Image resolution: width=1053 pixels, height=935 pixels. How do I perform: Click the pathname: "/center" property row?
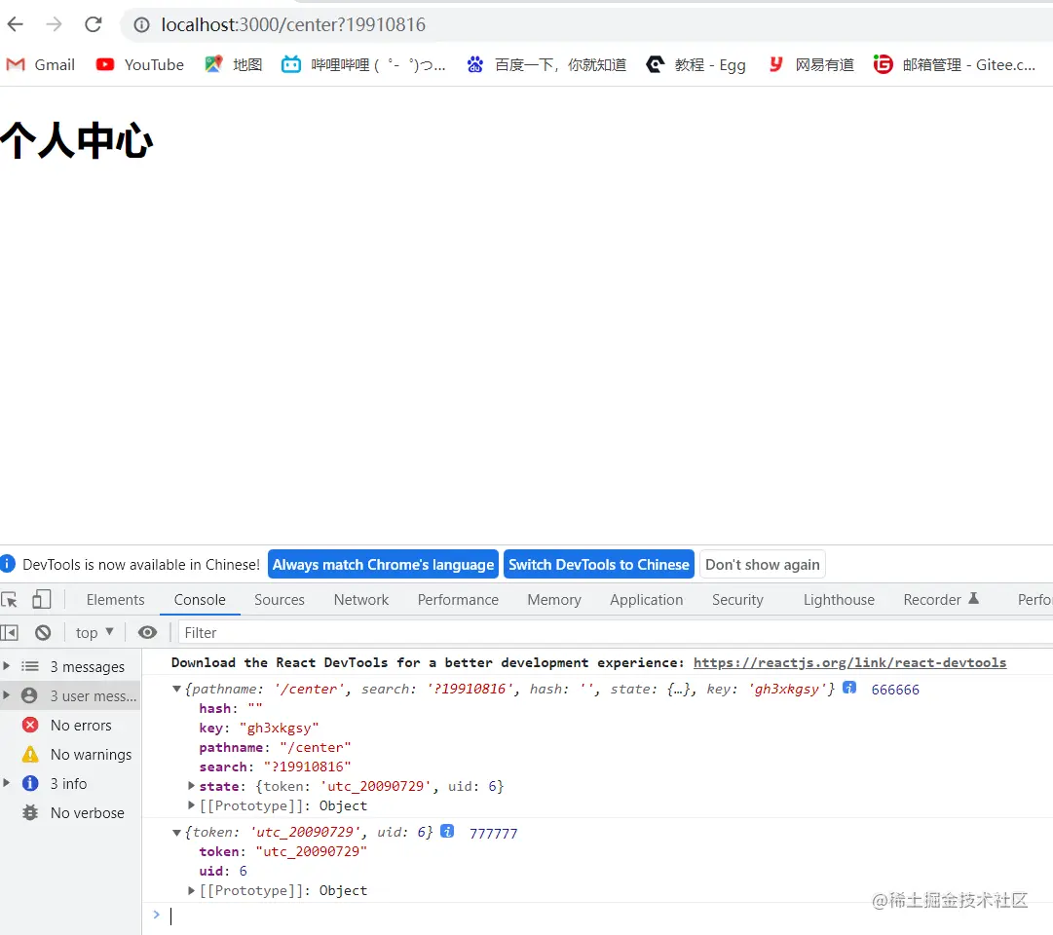point(275,747)
